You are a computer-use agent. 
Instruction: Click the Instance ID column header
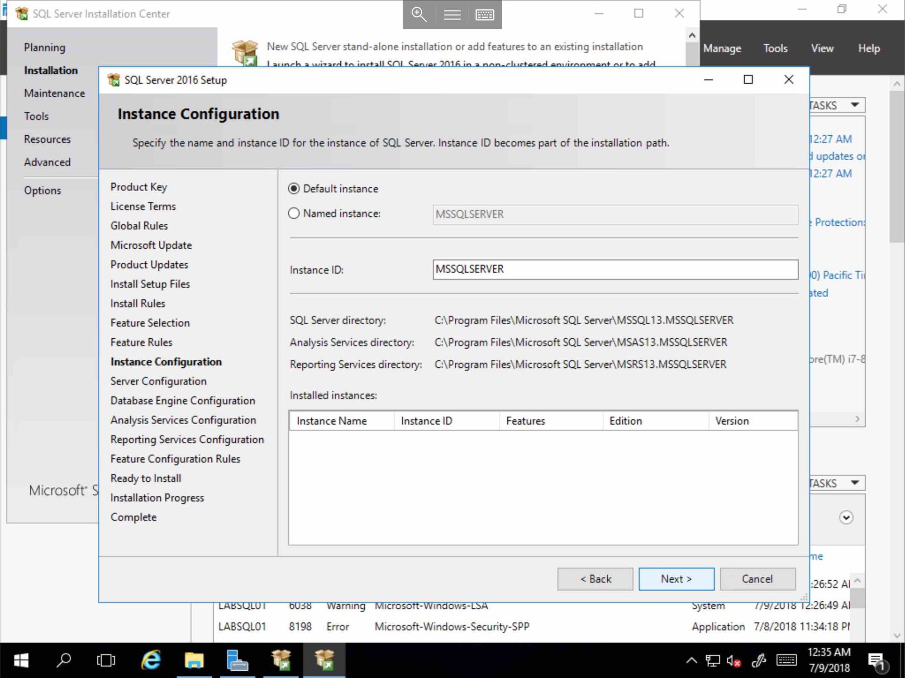(447, 421)
